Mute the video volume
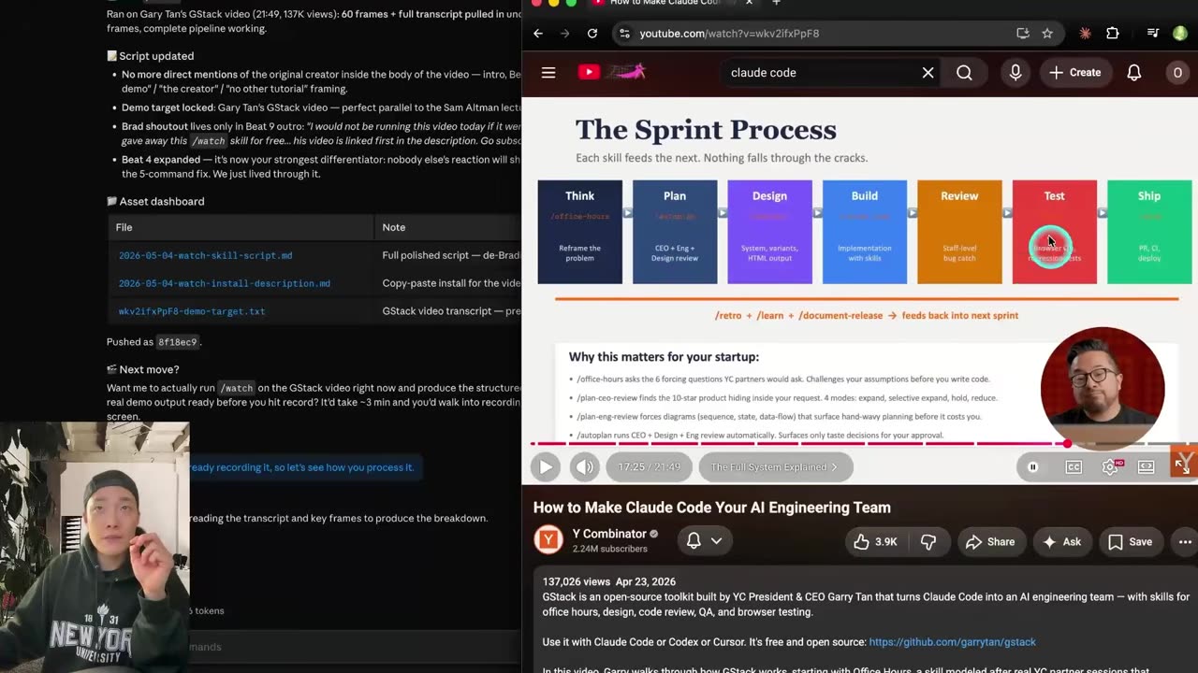This screenshot has width=1198, height=673. [x=585, y=466]
